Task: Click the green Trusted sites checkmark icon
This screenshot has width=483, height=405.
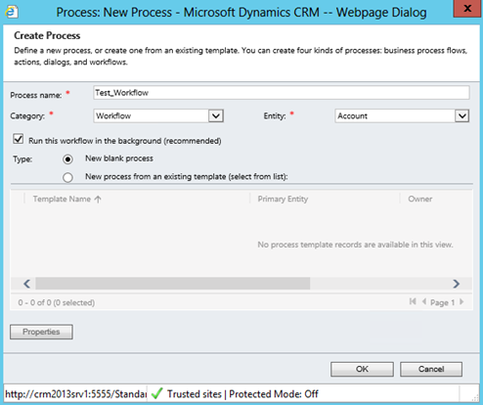Action: click(x=157, y=394)
